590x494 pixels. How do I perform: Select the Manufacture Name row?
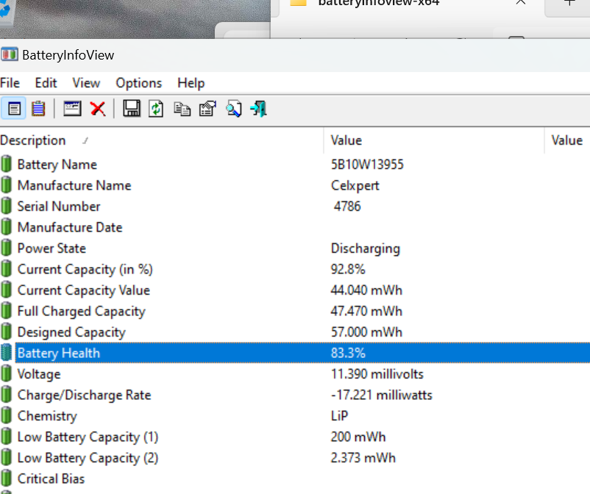tap(295, 185)
